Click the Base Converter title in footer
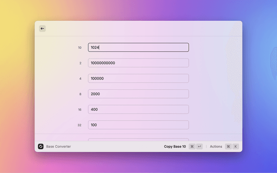This screenshot has height=173, width=277. click(58, 147)
